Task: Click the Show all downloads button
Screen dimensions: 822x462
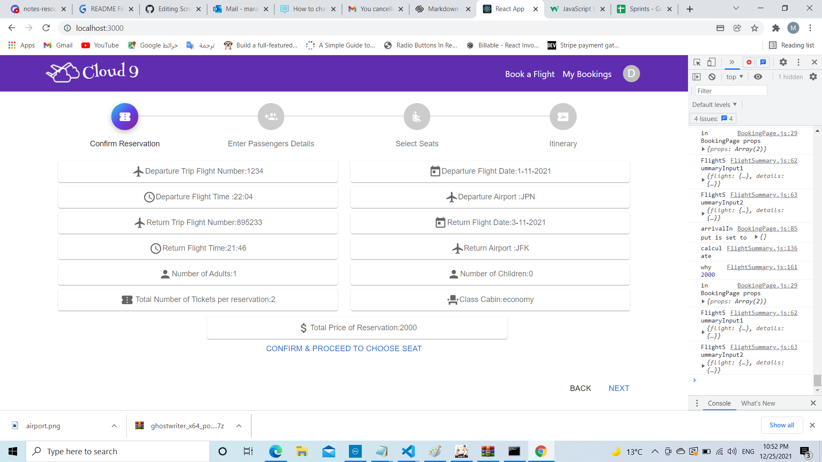Action: (782, 425)
